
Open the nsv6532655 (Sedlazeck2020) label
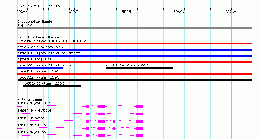40,47
